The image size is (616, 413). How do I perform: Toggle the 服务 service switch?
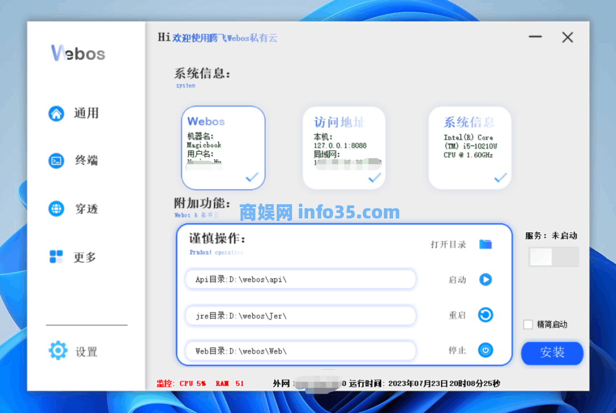pyautogui.click(x=553, y=257)
